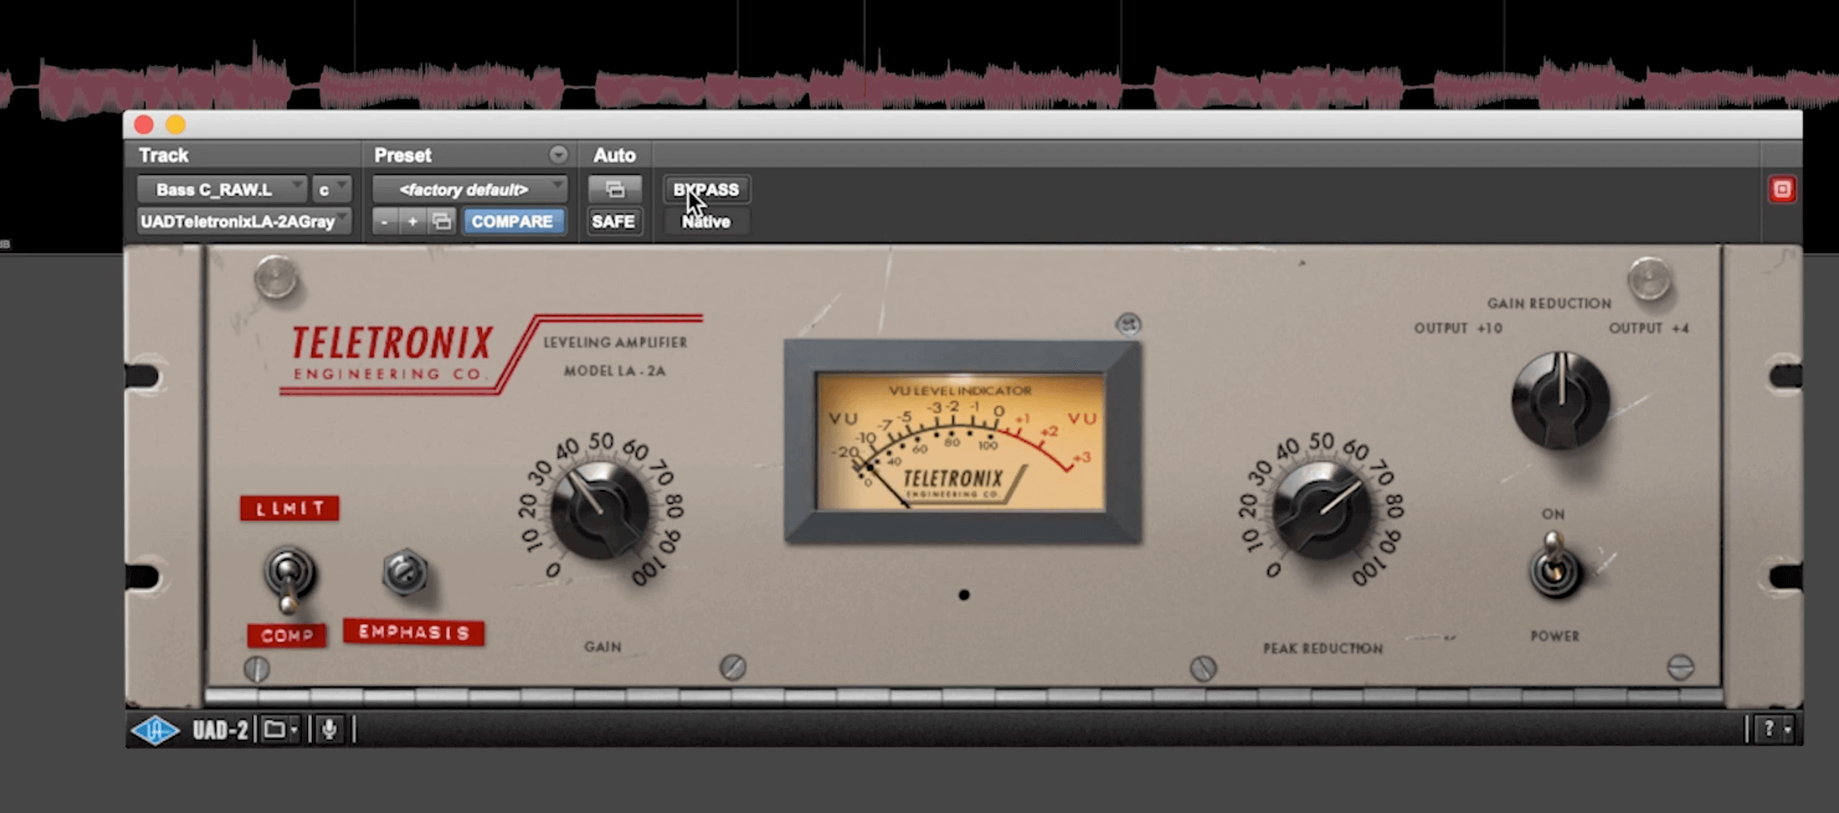Click the meter selector knob for Gain Reduction
The height and width of the screenshot is (813, 1839).
1560,400
